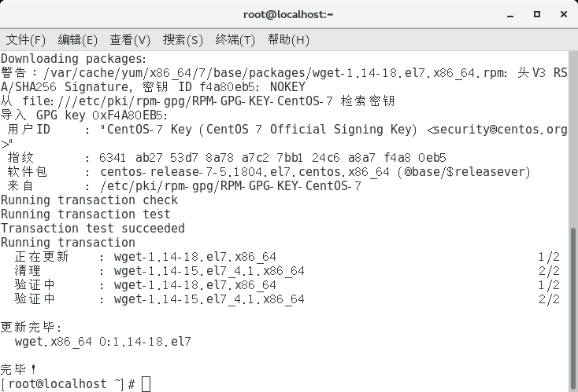Open the 搜索(S) menu
Image resolution: width=578 pixels, height=392 pixels.
pos(183,40)
